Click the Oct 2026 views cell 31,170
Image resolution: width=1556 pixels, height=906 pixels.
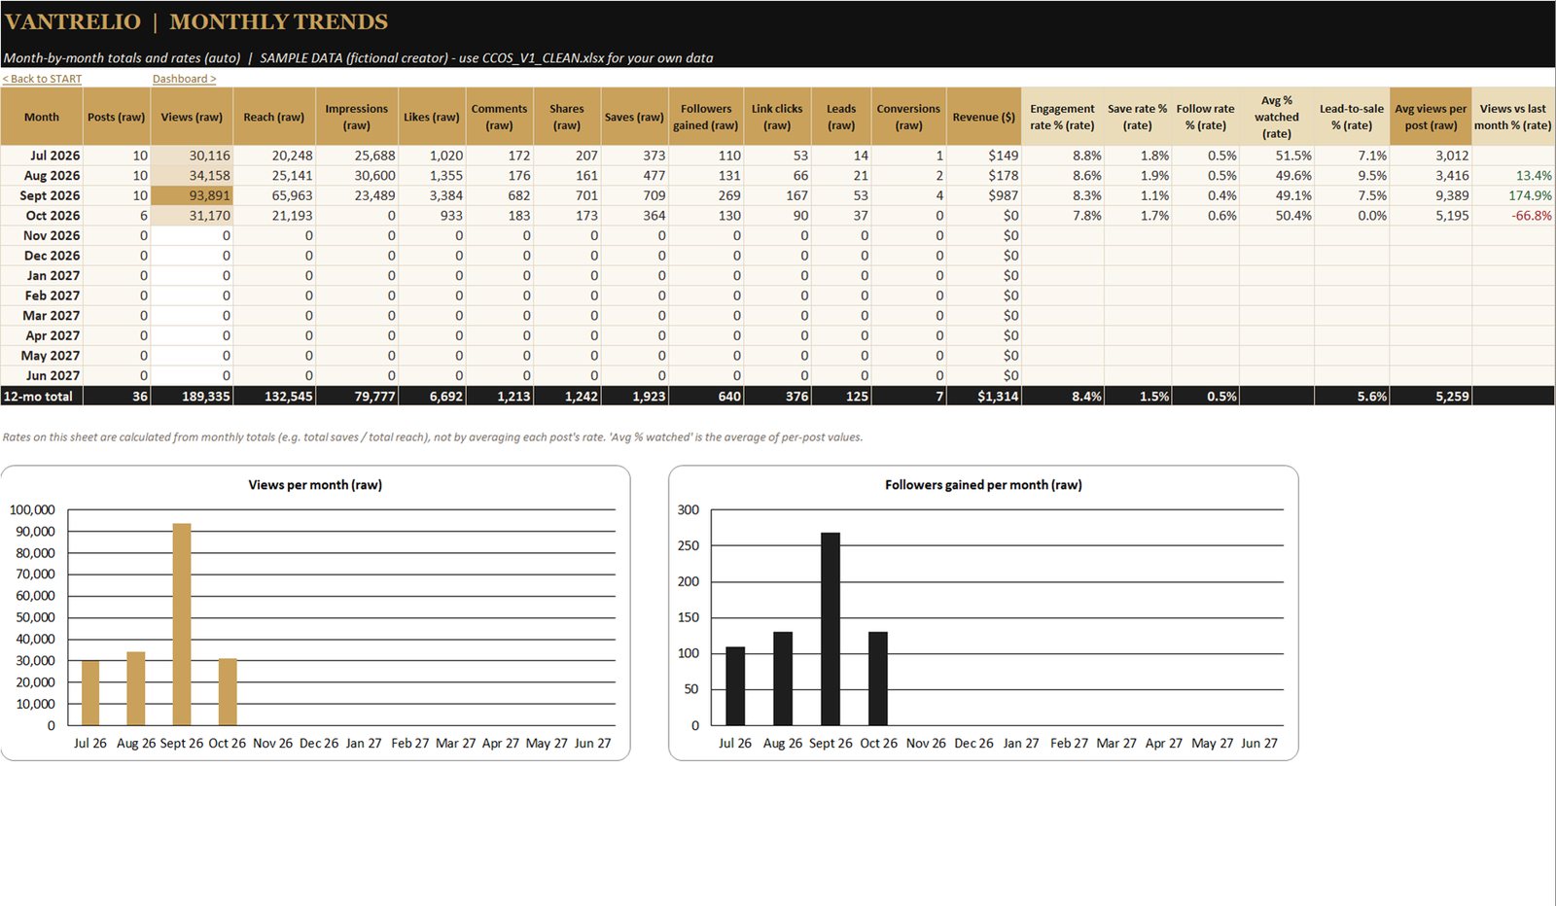click(x=192, y=216)
